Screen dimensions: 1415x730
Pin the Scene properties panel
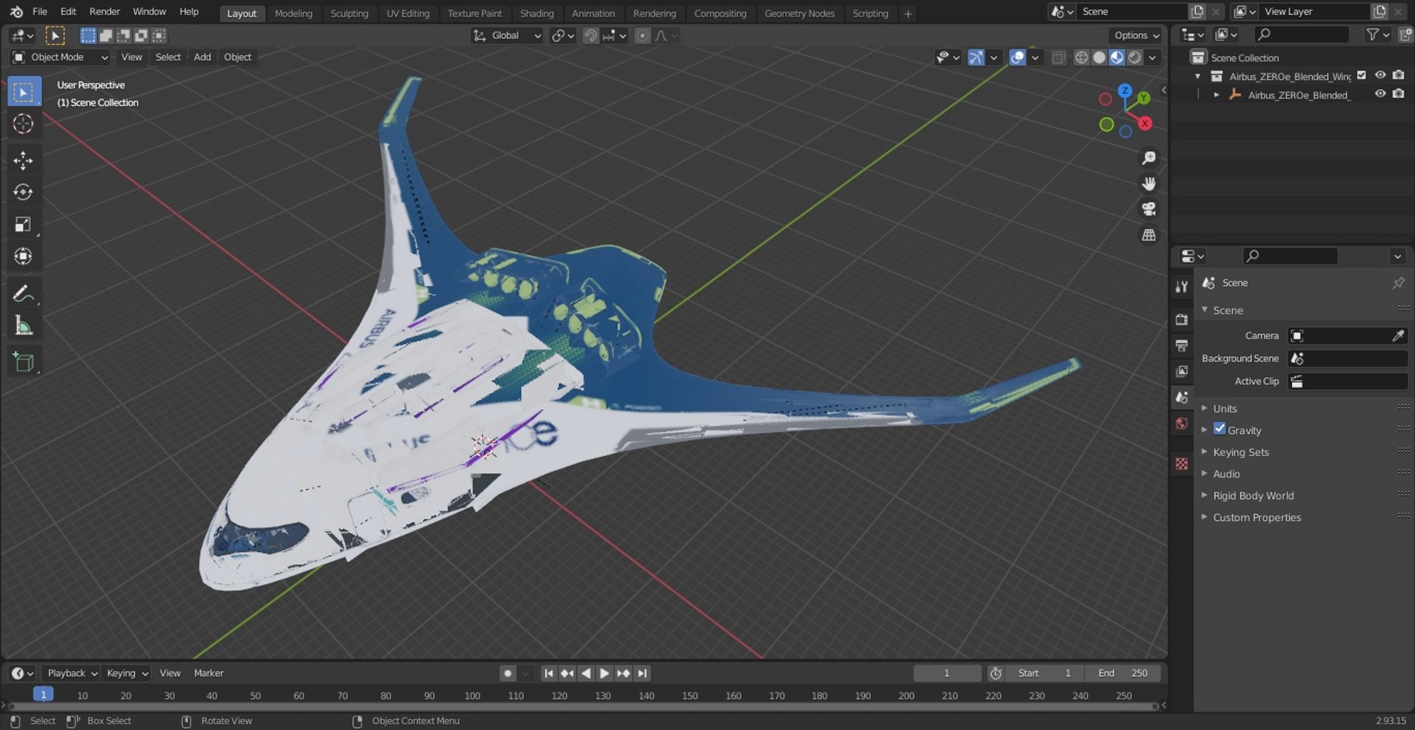click(1398, 283)
